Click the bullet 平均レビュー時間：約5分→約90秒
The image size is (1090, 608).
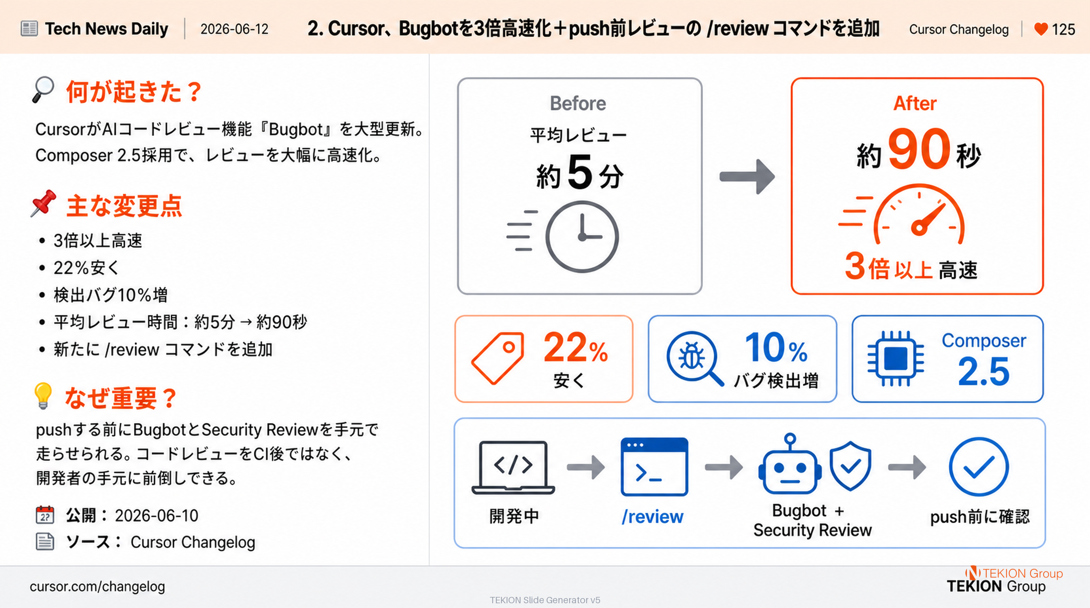[180, 322]
